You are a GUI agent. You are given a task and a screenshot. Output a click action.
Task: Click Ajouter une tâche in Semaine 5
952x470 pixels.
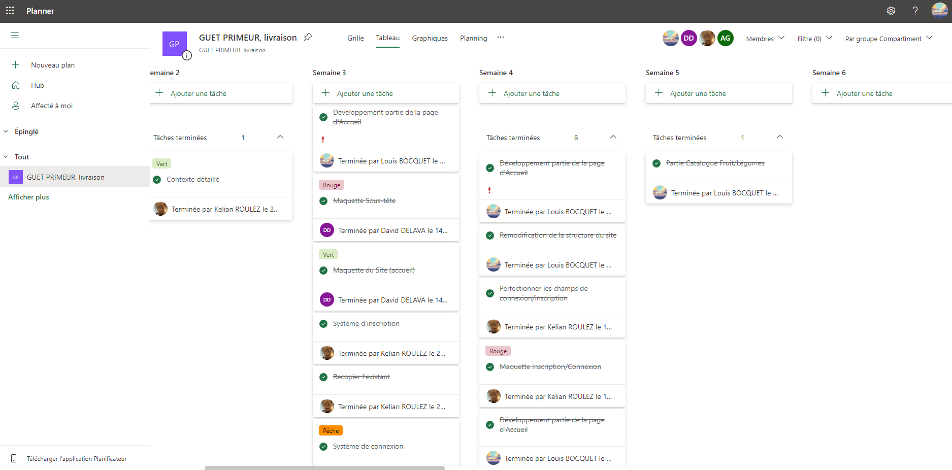(698, 93)
